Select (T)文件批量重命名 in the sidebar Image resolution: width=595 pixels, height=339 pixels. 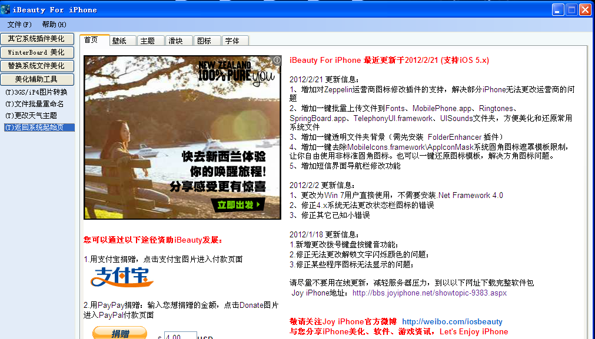click(34, 104)
